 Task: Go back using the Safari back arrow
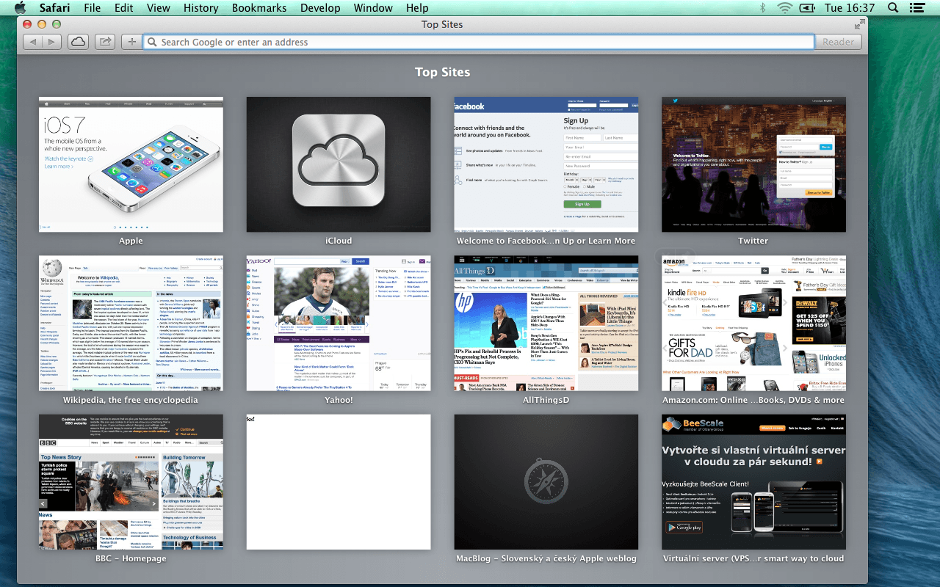pos(33,42)
